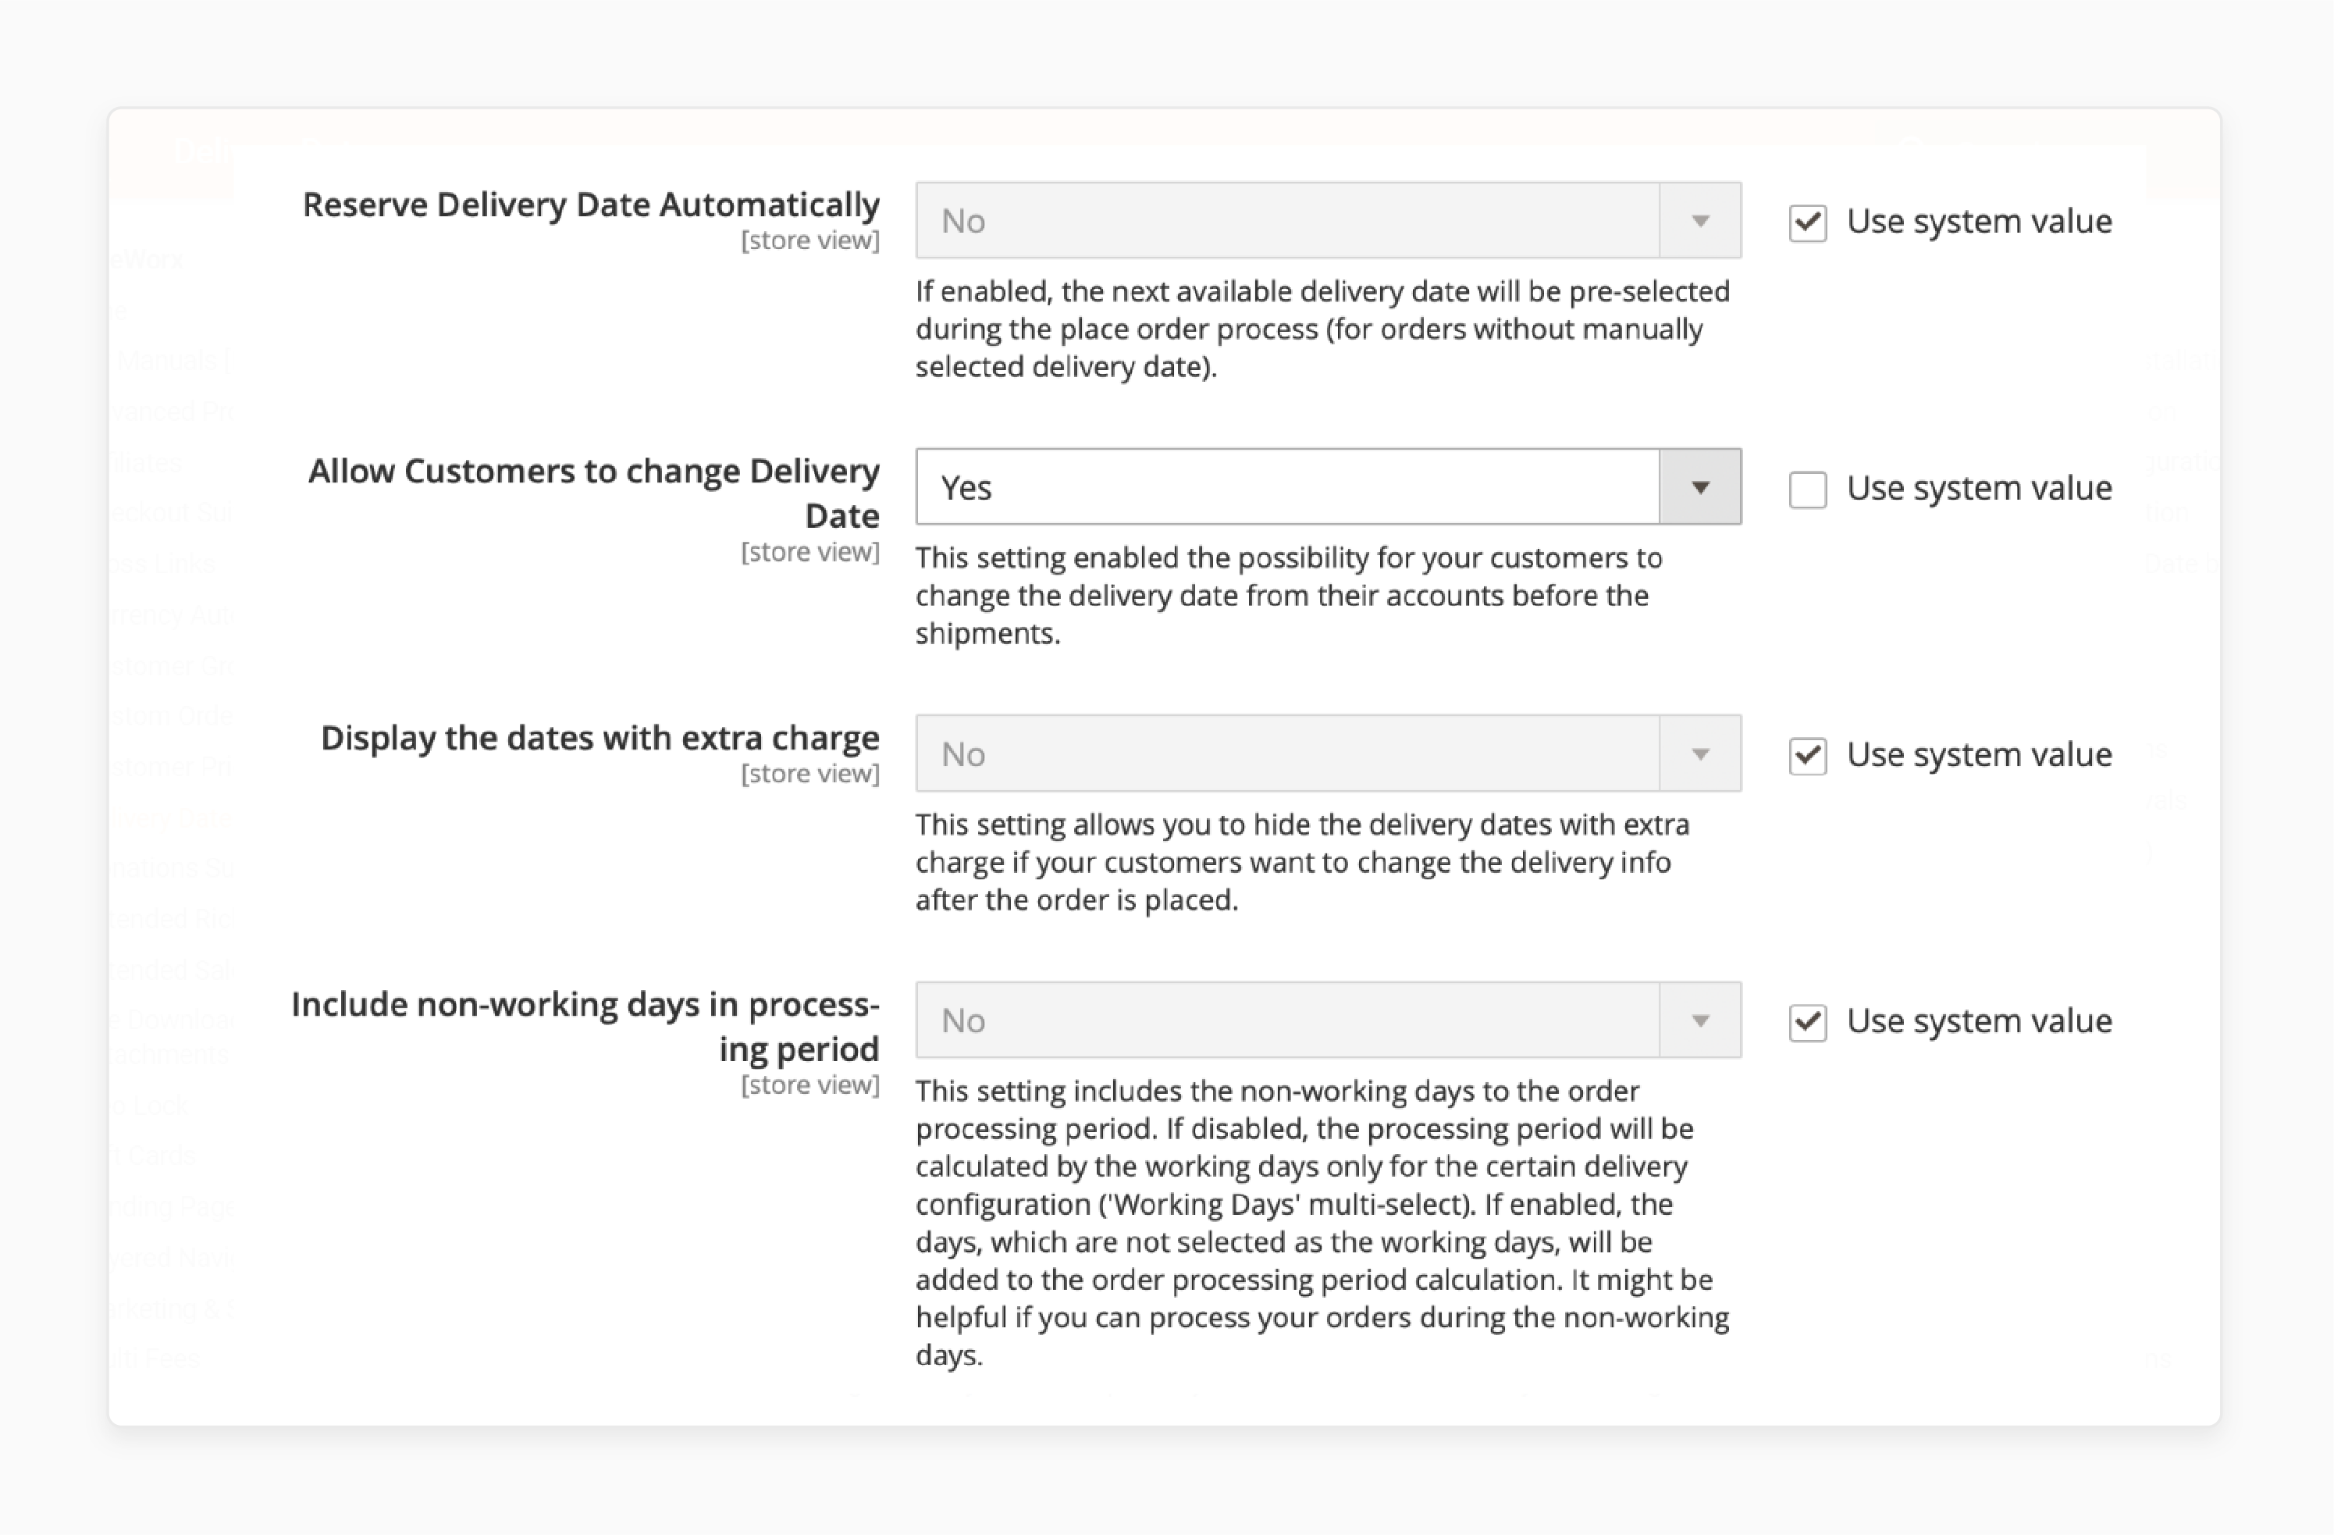Click '[store view]' under Reserve Delivery Date Automatically

810,241
